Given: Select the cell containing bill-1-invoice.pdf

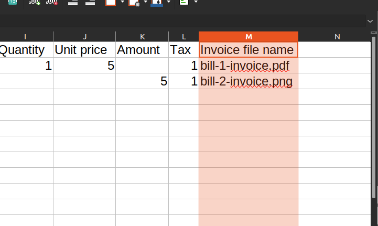Looking at the screenshot, I should pos(249,66).
